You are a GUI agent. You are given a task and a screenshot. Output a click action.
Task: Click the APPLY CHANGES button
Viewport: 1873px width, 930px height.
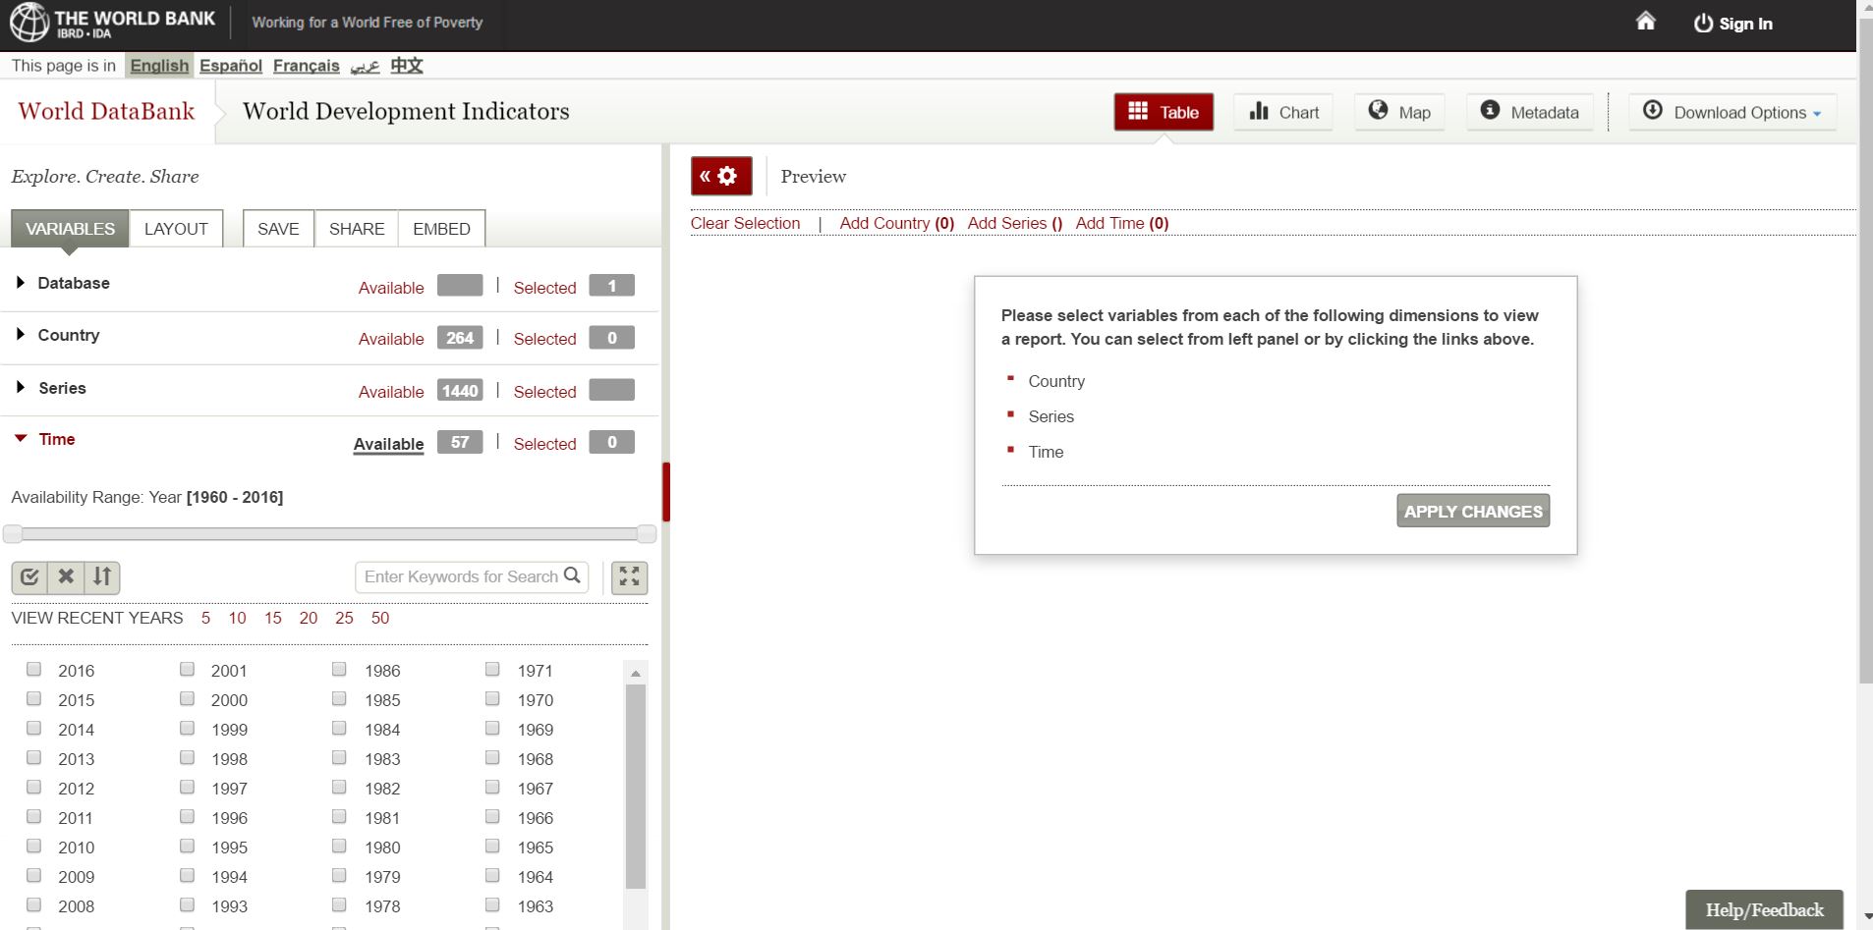pyautogui.click(x=1473, y=511)
